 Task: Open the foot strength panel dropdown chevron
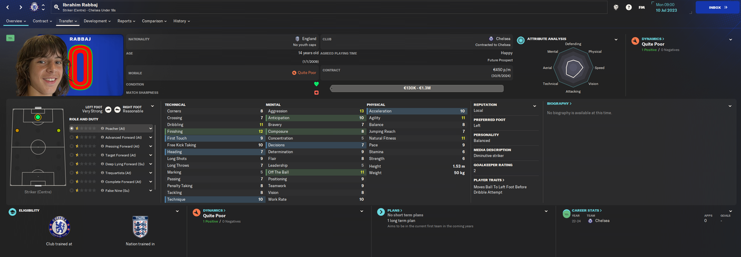pos(152,106)
